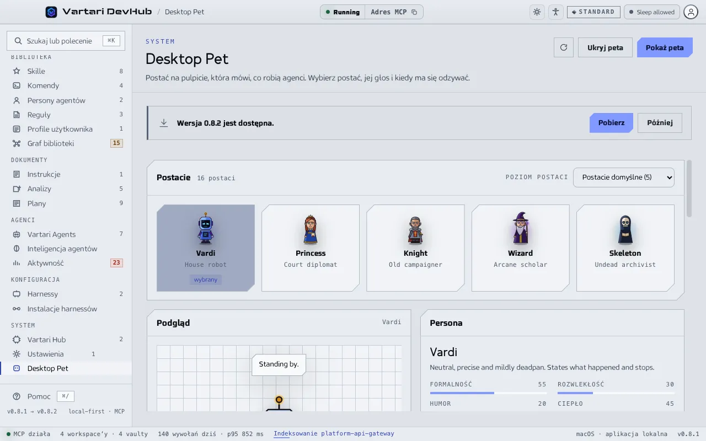Image resolution: width=706 pixels, height=441 pixels.
Task: Dismiss update with Później button
Action: (660, 123)
